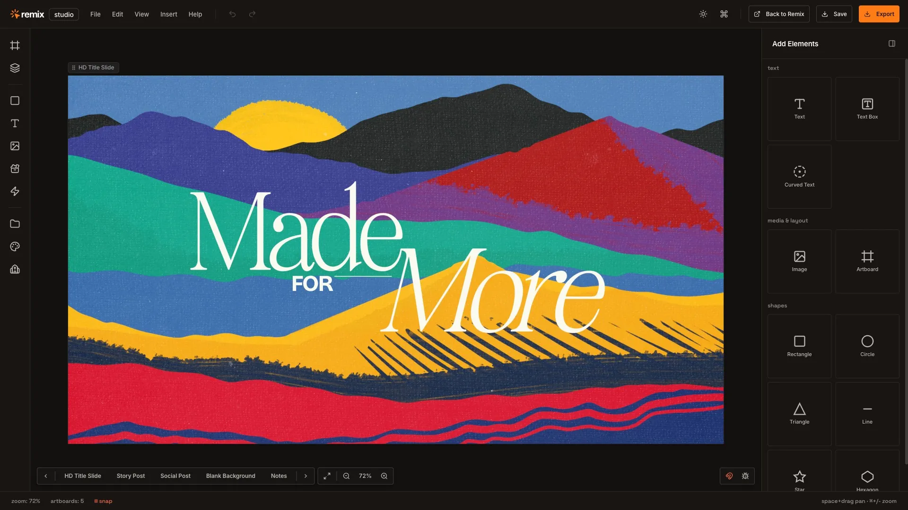The width and height of the screenshot is (908, 510).
Task: Select the text tool in left sidebar
Action: coord(15,123)
